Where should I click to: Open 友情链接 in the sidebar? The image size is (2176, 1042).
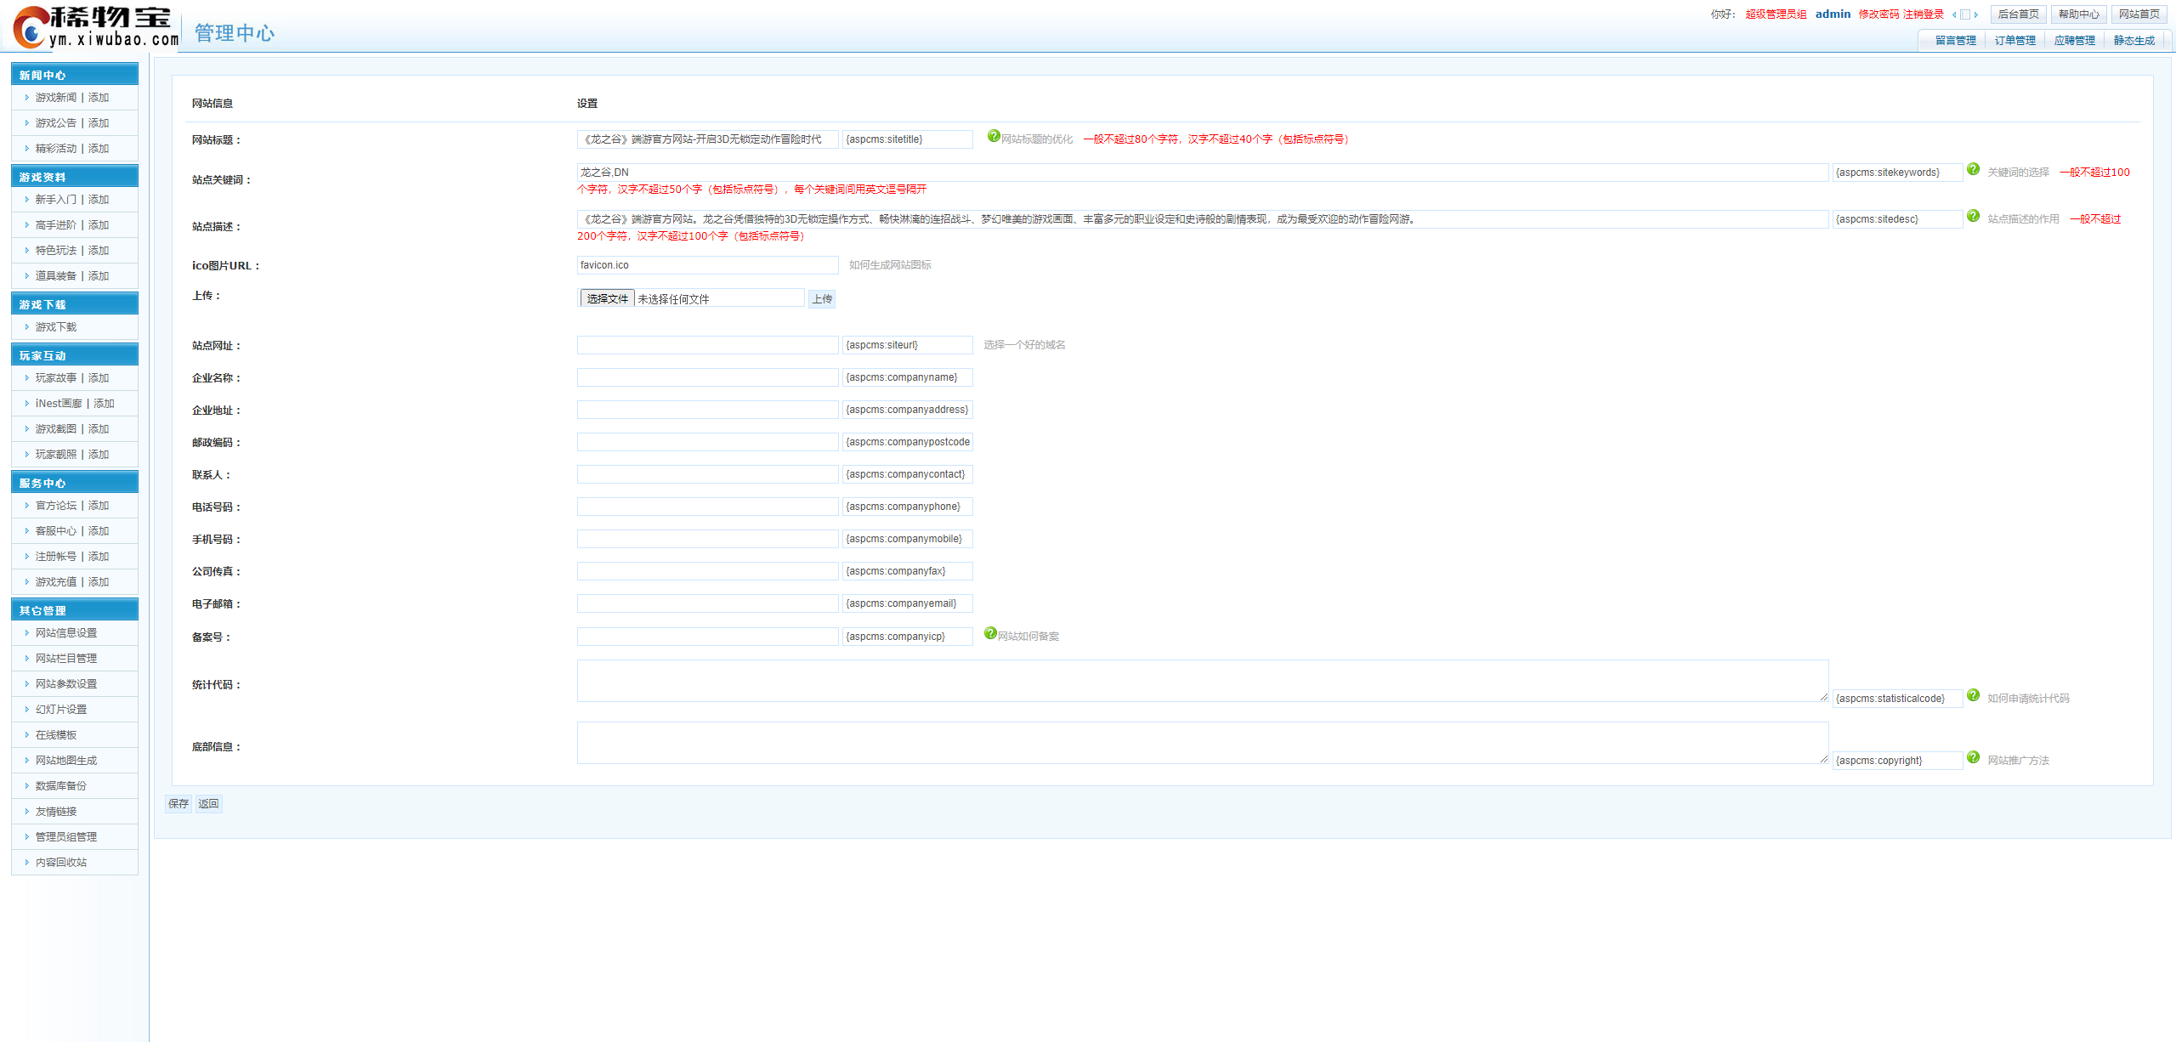click(56, 812)
